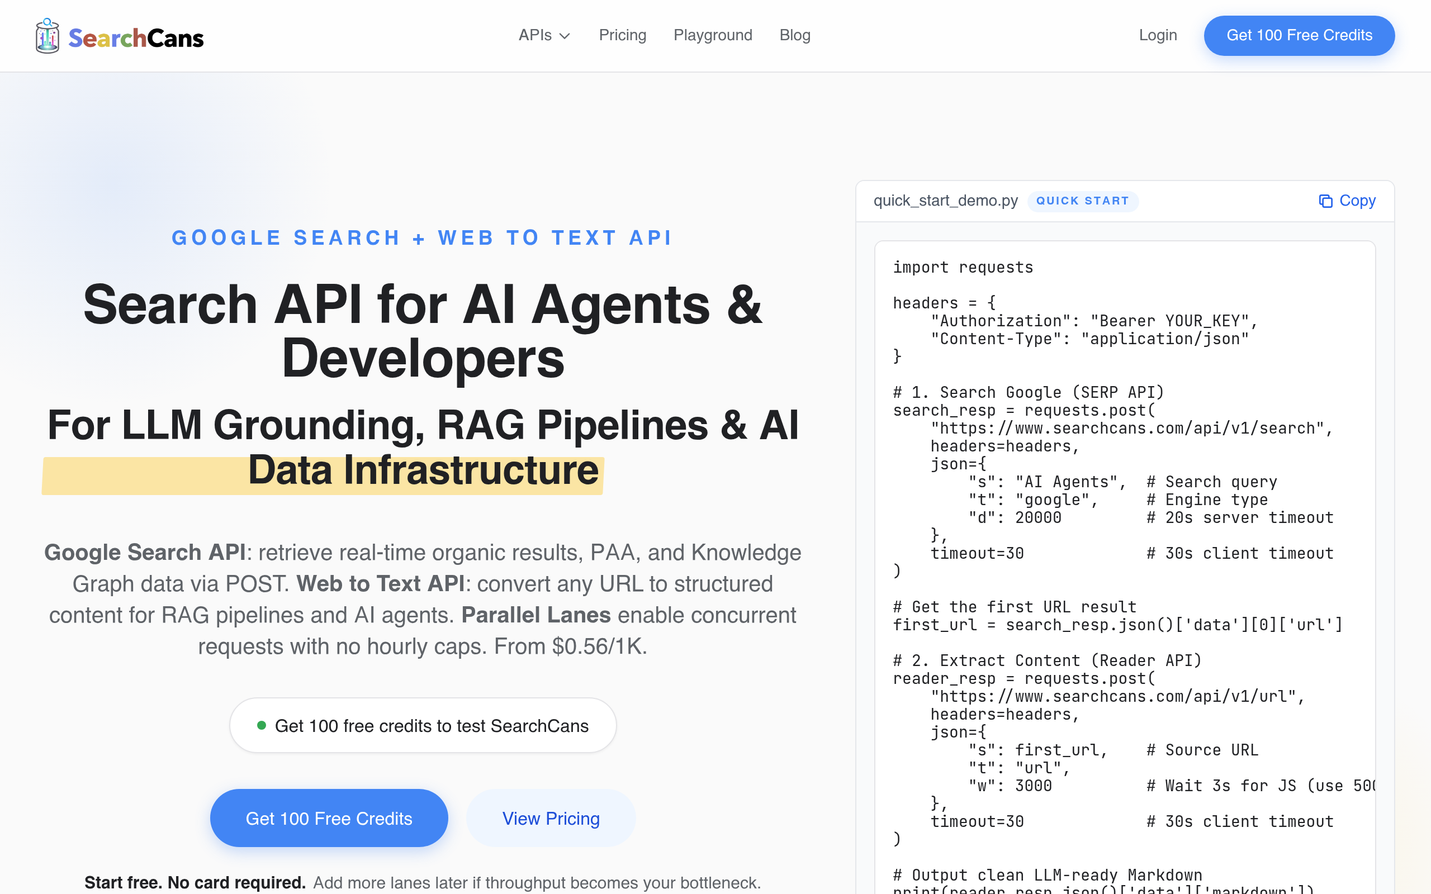1431x894 pixels.
Task: Click the bold 'Web to Text API' text
Action: 380,583
